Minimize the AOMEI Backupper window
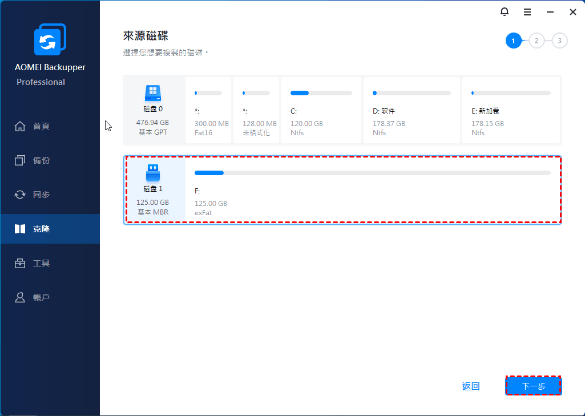Viewport: 585px width, 416px height. coord(550,13)
